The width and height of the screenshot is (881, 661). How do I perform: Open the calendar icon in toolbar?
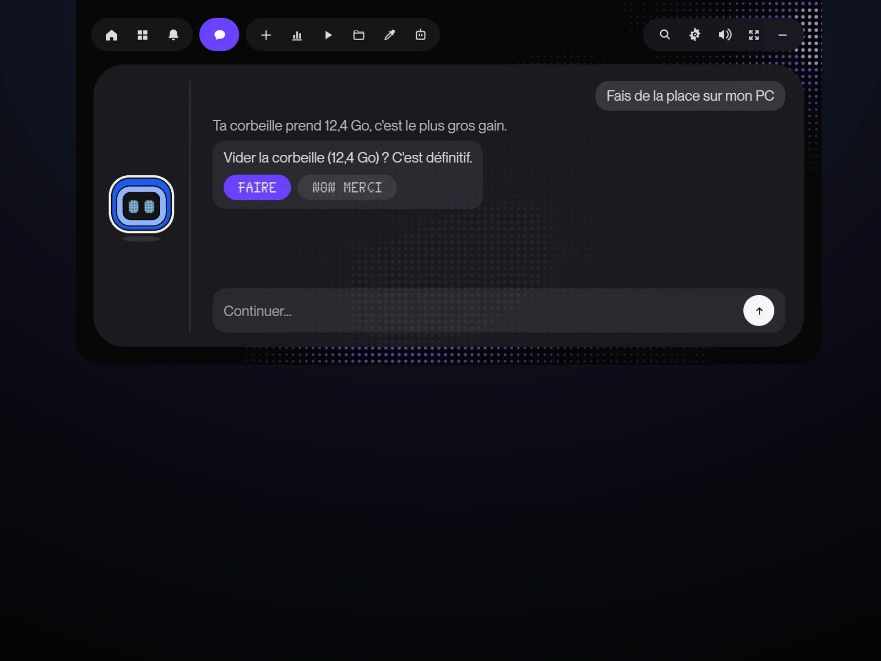pos(421,35)
